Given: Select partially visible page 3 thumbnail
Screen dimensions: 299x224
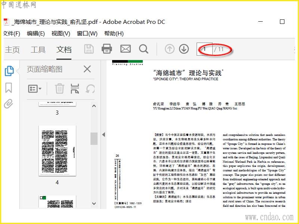Looking at the screenshot, I should pos(57,104).
